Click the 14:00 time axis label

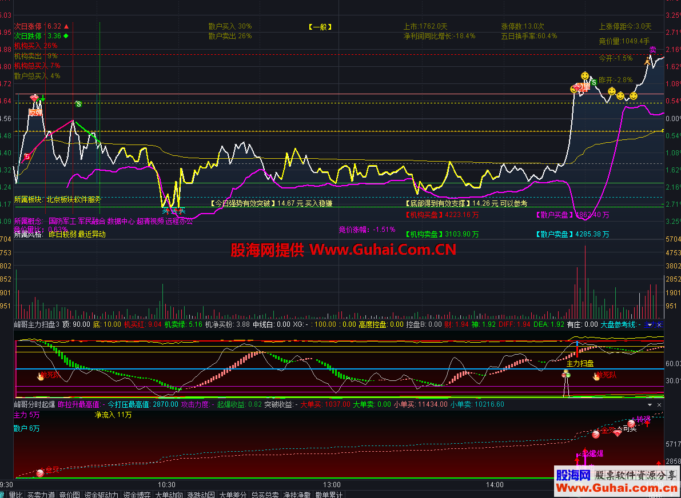[495, 484]
